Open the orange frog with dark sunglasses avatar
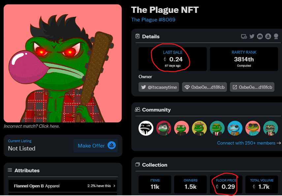This screenshot has height=196, width=282. (x=253, y=128)
